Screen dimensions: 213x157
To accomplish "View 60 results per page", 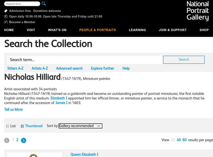I will point(185,140).
